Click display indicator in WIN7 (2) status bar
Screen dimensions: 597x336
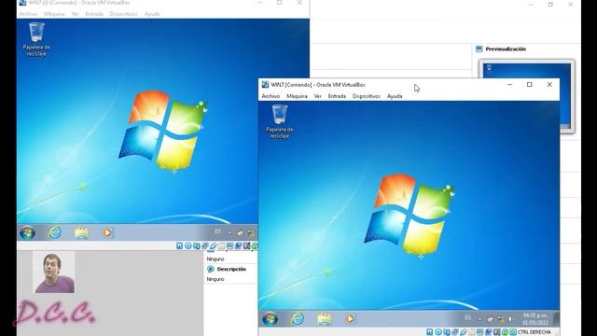pyautogui.click(x=229, y=245)
